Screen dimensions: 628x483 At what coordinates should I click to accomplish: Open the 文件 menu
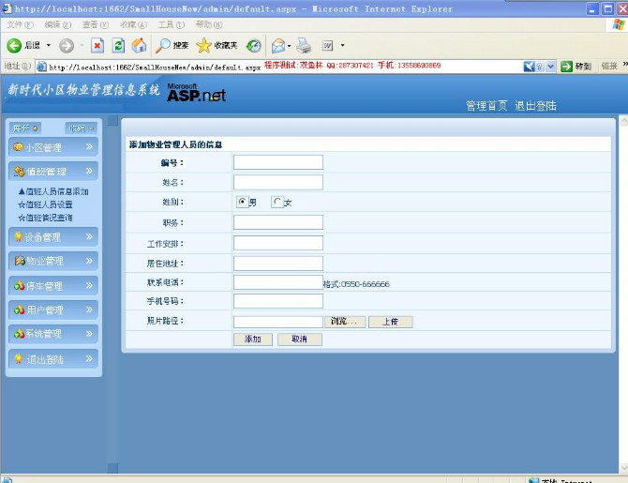point(20,24)
